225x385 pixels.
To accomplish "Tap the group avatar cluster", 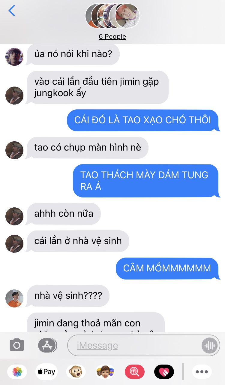I will pyautogui.click(x=112, y=16).
